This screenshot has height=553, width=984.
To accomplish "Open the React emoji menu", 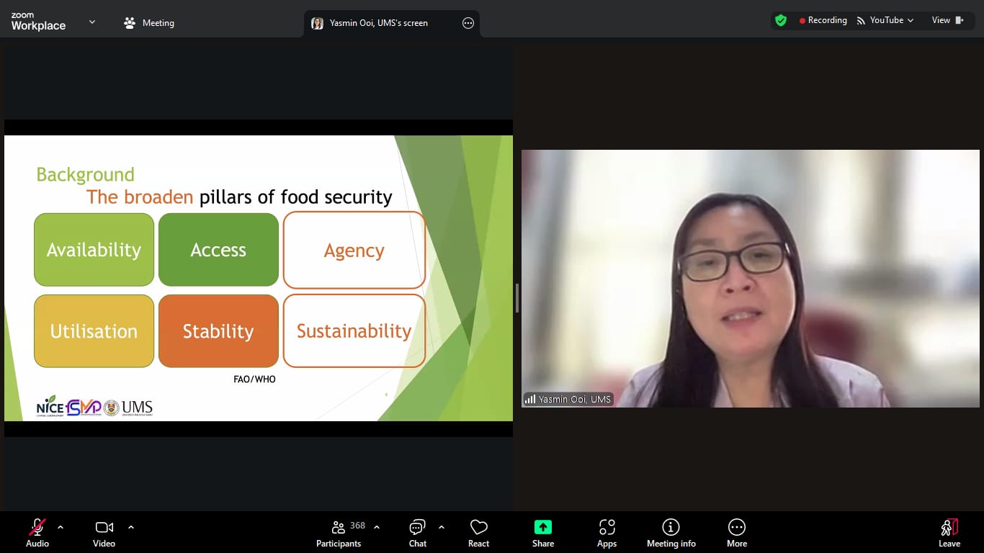I will (478, 533).
